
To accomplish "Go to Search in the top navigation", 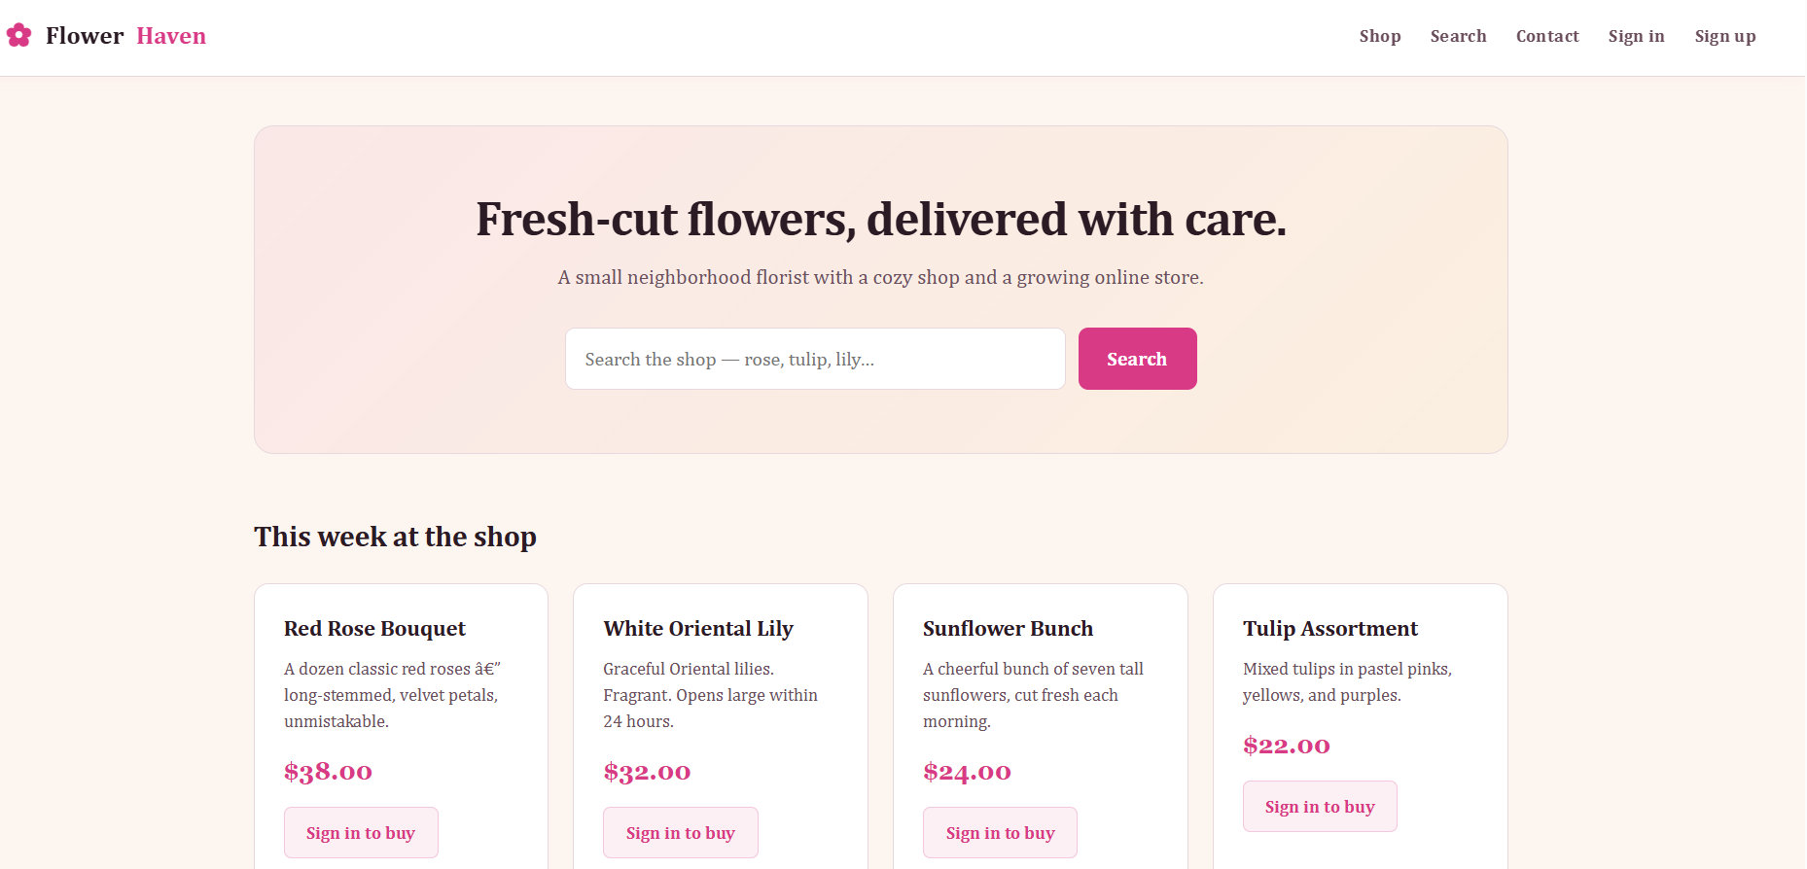I will click(1458, 36).
